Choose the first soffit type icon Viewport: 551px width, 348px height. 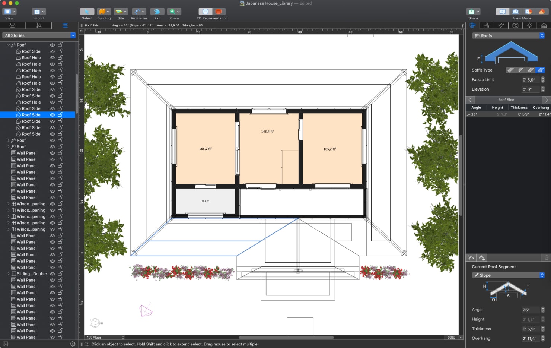tap(511, 70)
